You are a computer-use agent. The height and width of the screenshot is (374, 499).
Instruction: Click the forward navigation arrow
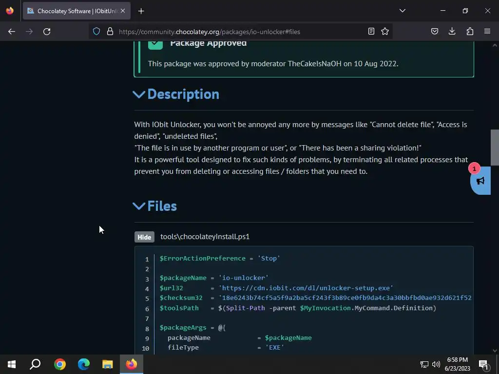(29, 32)
